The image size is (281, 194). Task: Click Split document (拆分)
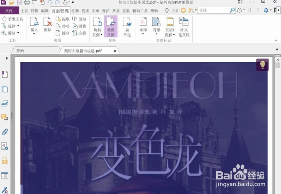pos(62,33)
